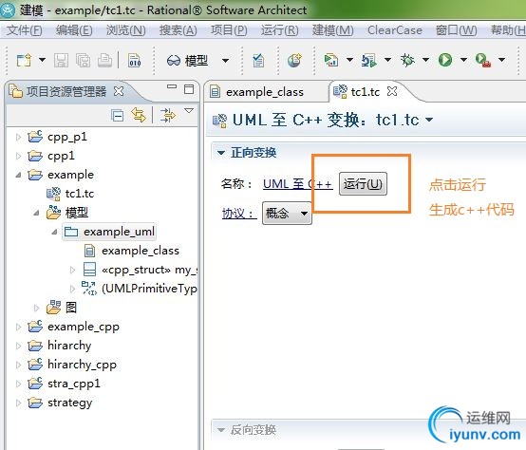The image size is (526, 450).
Task: Close the tc1.tc editor tab
Action: (392, 91)
